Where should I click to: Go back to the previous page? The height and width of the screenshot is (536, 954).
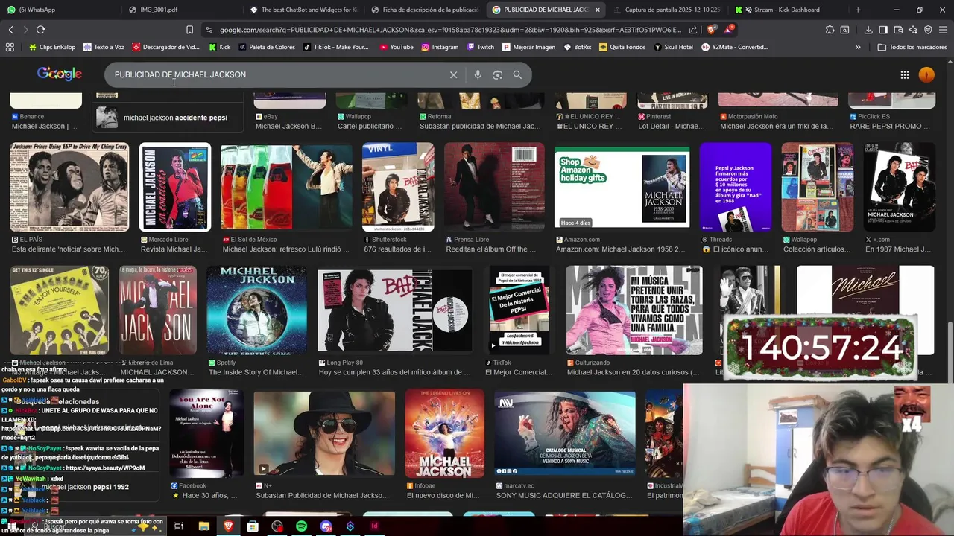tap(10, 30)
